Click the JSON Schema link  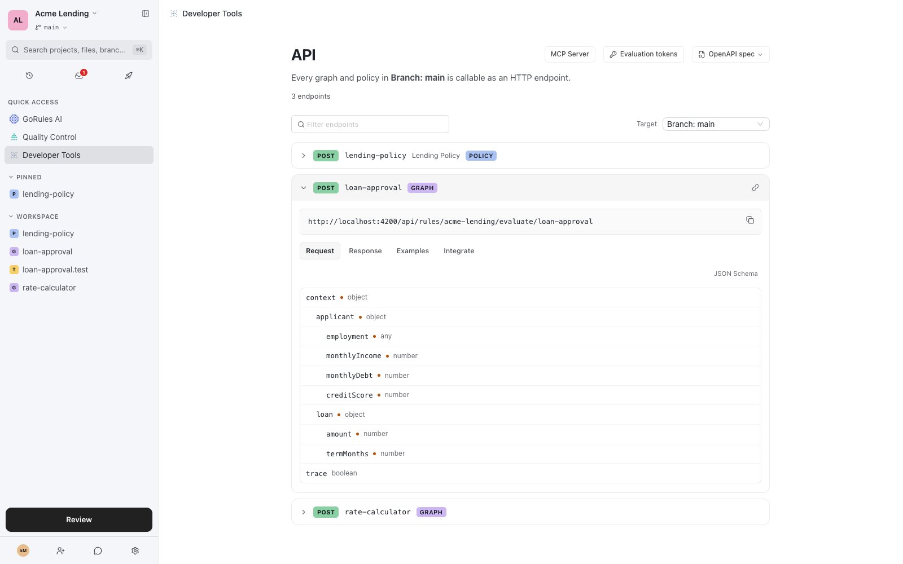[735, 274]
